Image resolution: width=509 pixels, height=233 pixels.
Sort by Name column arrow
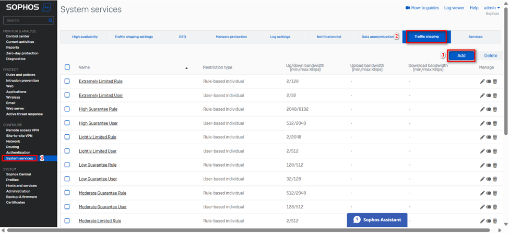point(186,68)
